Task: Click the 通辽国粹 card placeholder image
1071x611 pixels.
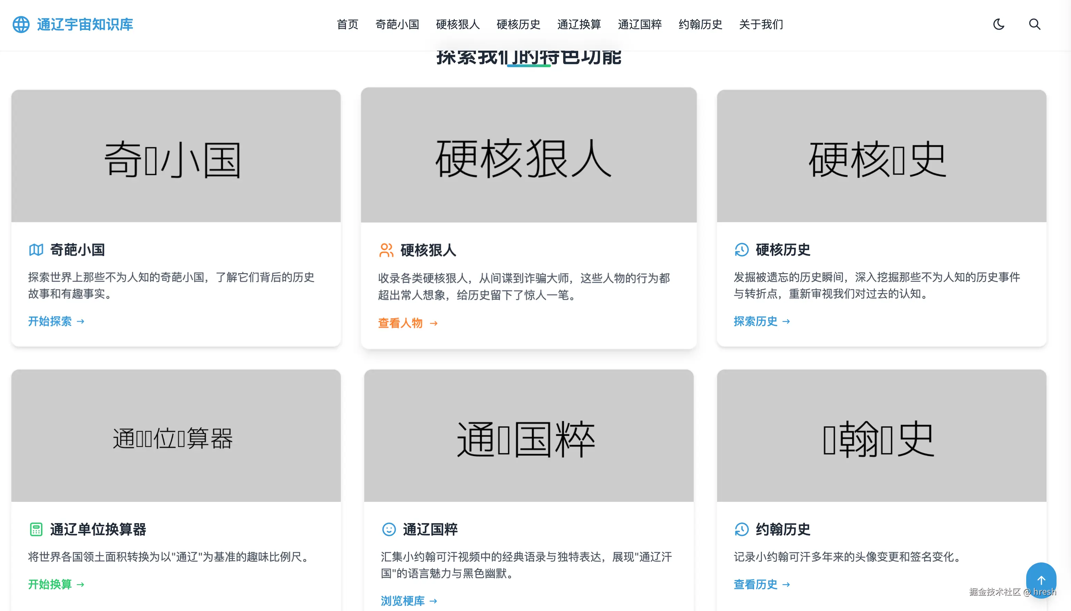Action: click(x=529, y=436)
